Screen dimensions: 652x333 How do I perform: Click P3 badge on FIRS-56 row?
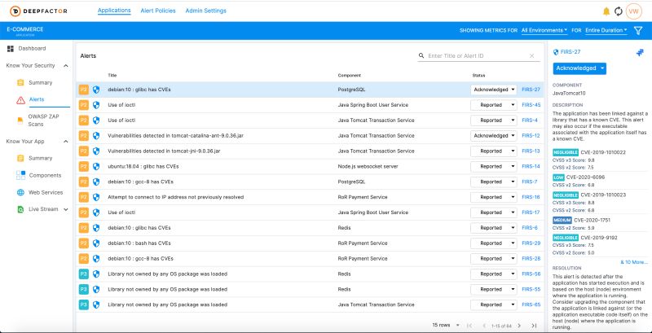(x=84, y=274)
